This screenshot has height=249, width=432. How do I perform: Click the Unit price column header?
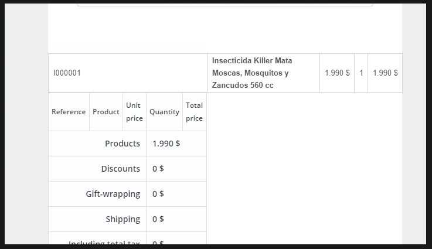(134, 112)
